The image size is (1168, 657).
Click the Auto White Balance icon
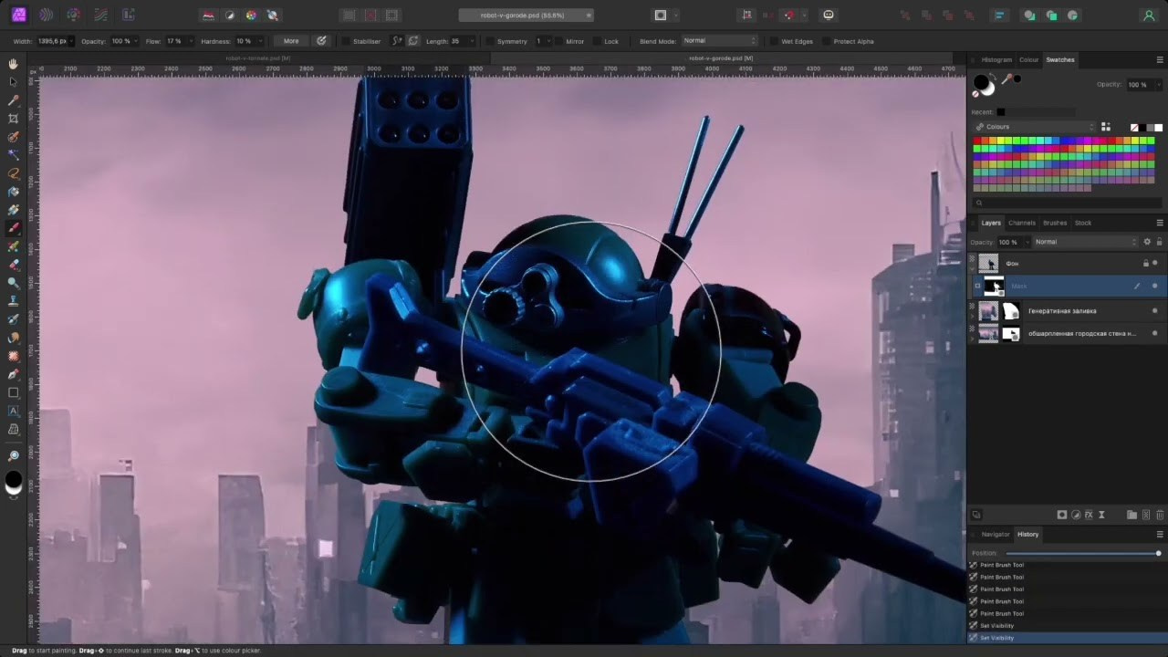tap(272, 16)
